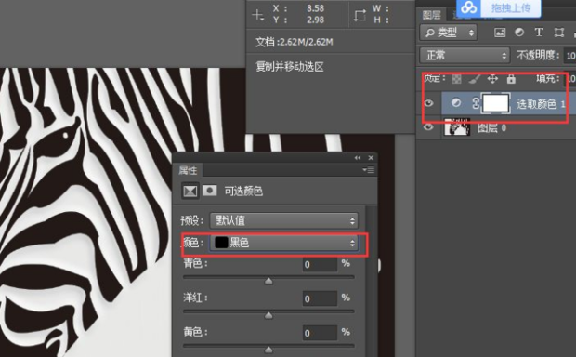Open the 颜色 黑色 color dropdown
This screenshot has height=357, width=576.
[x=283, y=243]
